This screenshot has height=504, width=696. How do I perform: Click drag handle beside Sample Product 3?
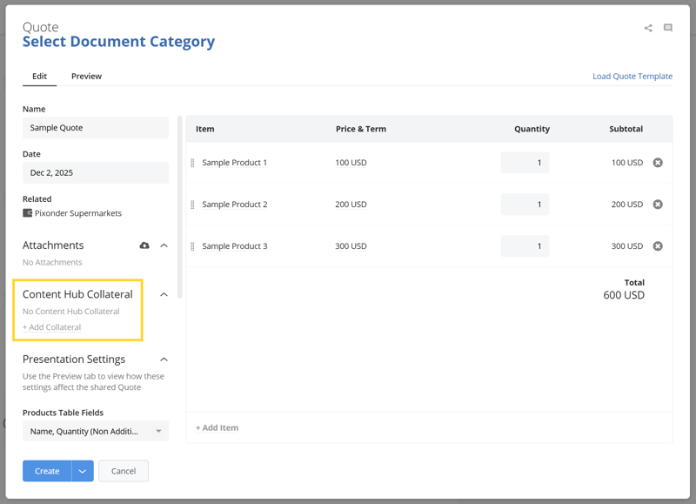tap(192, 246)
